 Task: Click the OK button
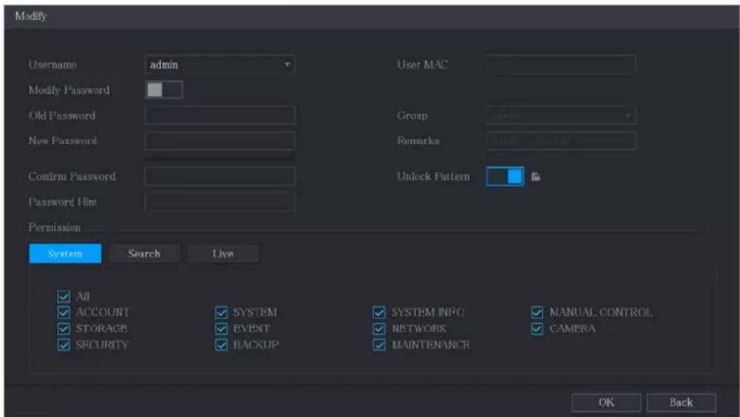pyautogui.click(x=606, y=402)
